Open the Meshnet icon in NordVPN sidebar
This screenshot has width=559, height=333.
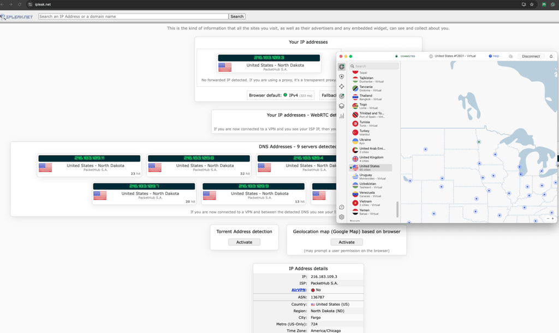pyautogui.click(x=342, y=86)
